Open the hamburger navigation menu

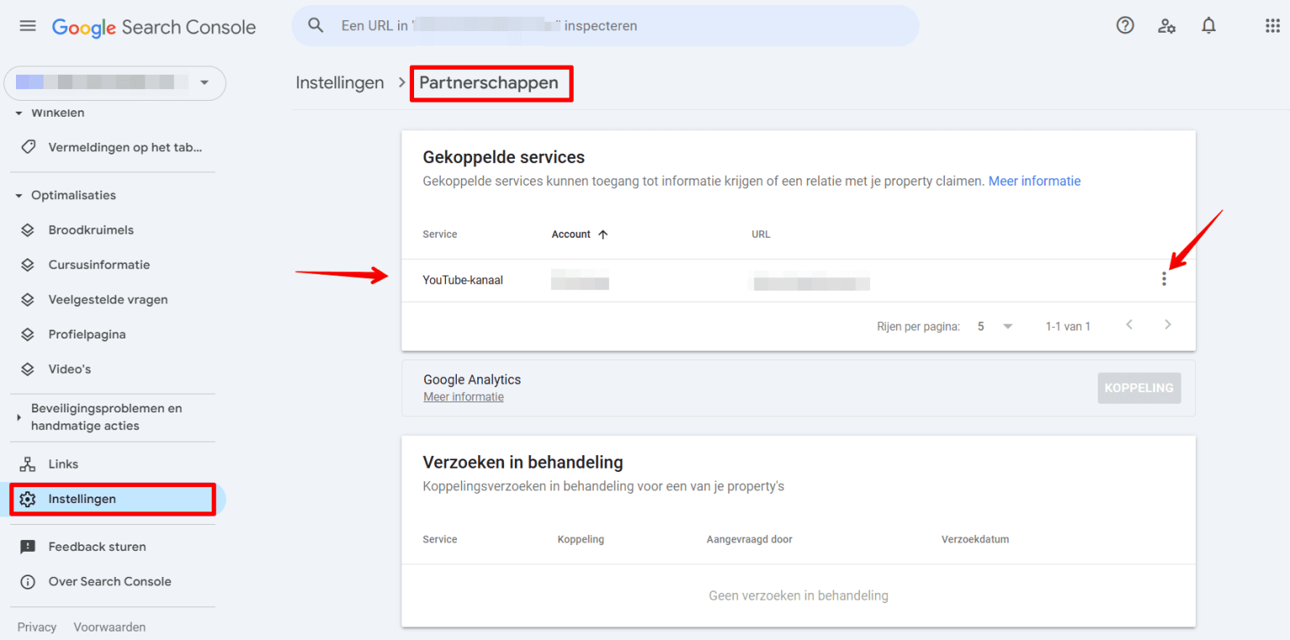[x=27, y=25]
